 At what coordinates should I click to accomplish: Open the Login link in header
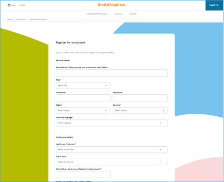(x=13, y=5)
